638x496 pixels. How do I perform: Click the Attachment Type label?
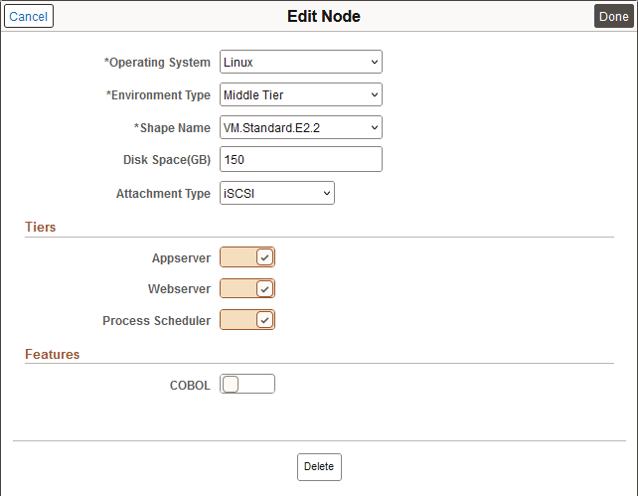(163, 193)
